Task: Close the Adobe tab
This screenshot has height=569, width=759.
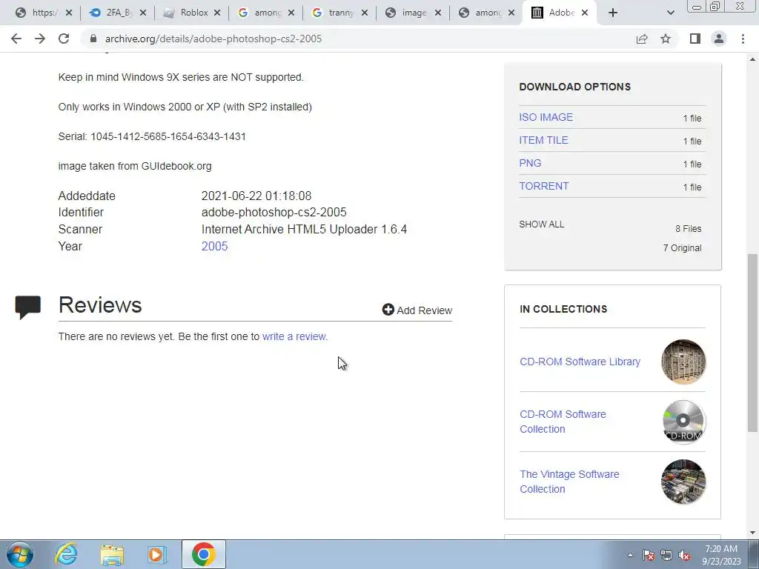Action: tap(585, 13)
